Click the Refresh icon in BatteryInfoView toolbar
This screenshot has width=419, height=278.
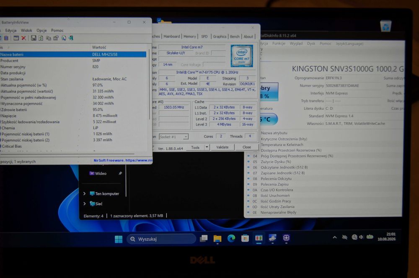41,38
